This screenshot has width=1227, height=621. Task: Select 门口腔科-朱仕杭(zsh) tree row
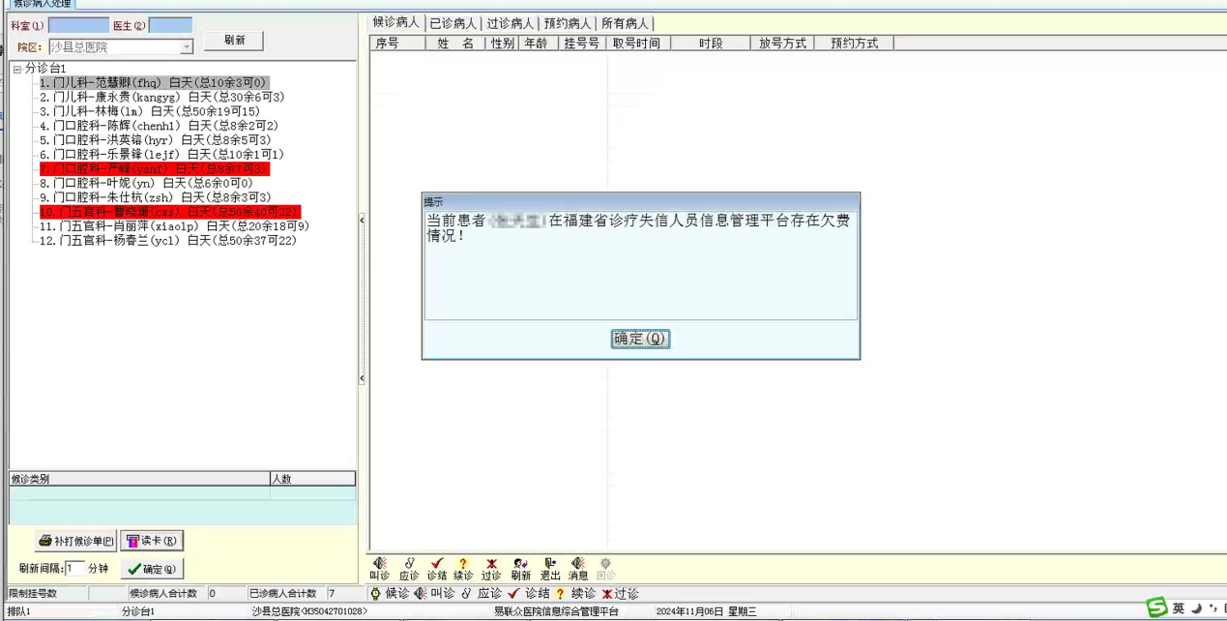[155, 197]
